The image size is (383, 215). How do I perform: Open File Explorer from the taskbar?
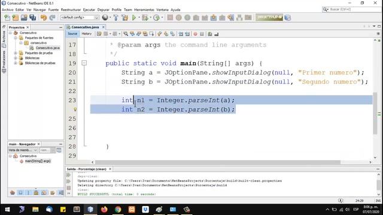[35, 210]
